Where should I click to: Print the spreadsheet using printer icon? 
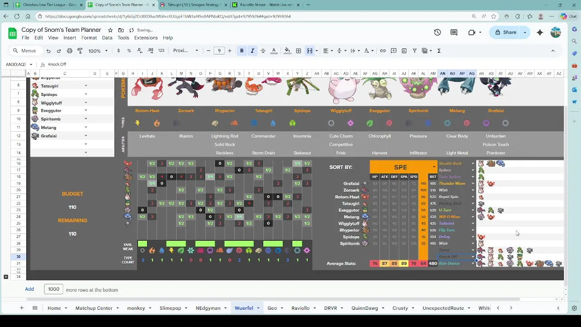point(69,51)
